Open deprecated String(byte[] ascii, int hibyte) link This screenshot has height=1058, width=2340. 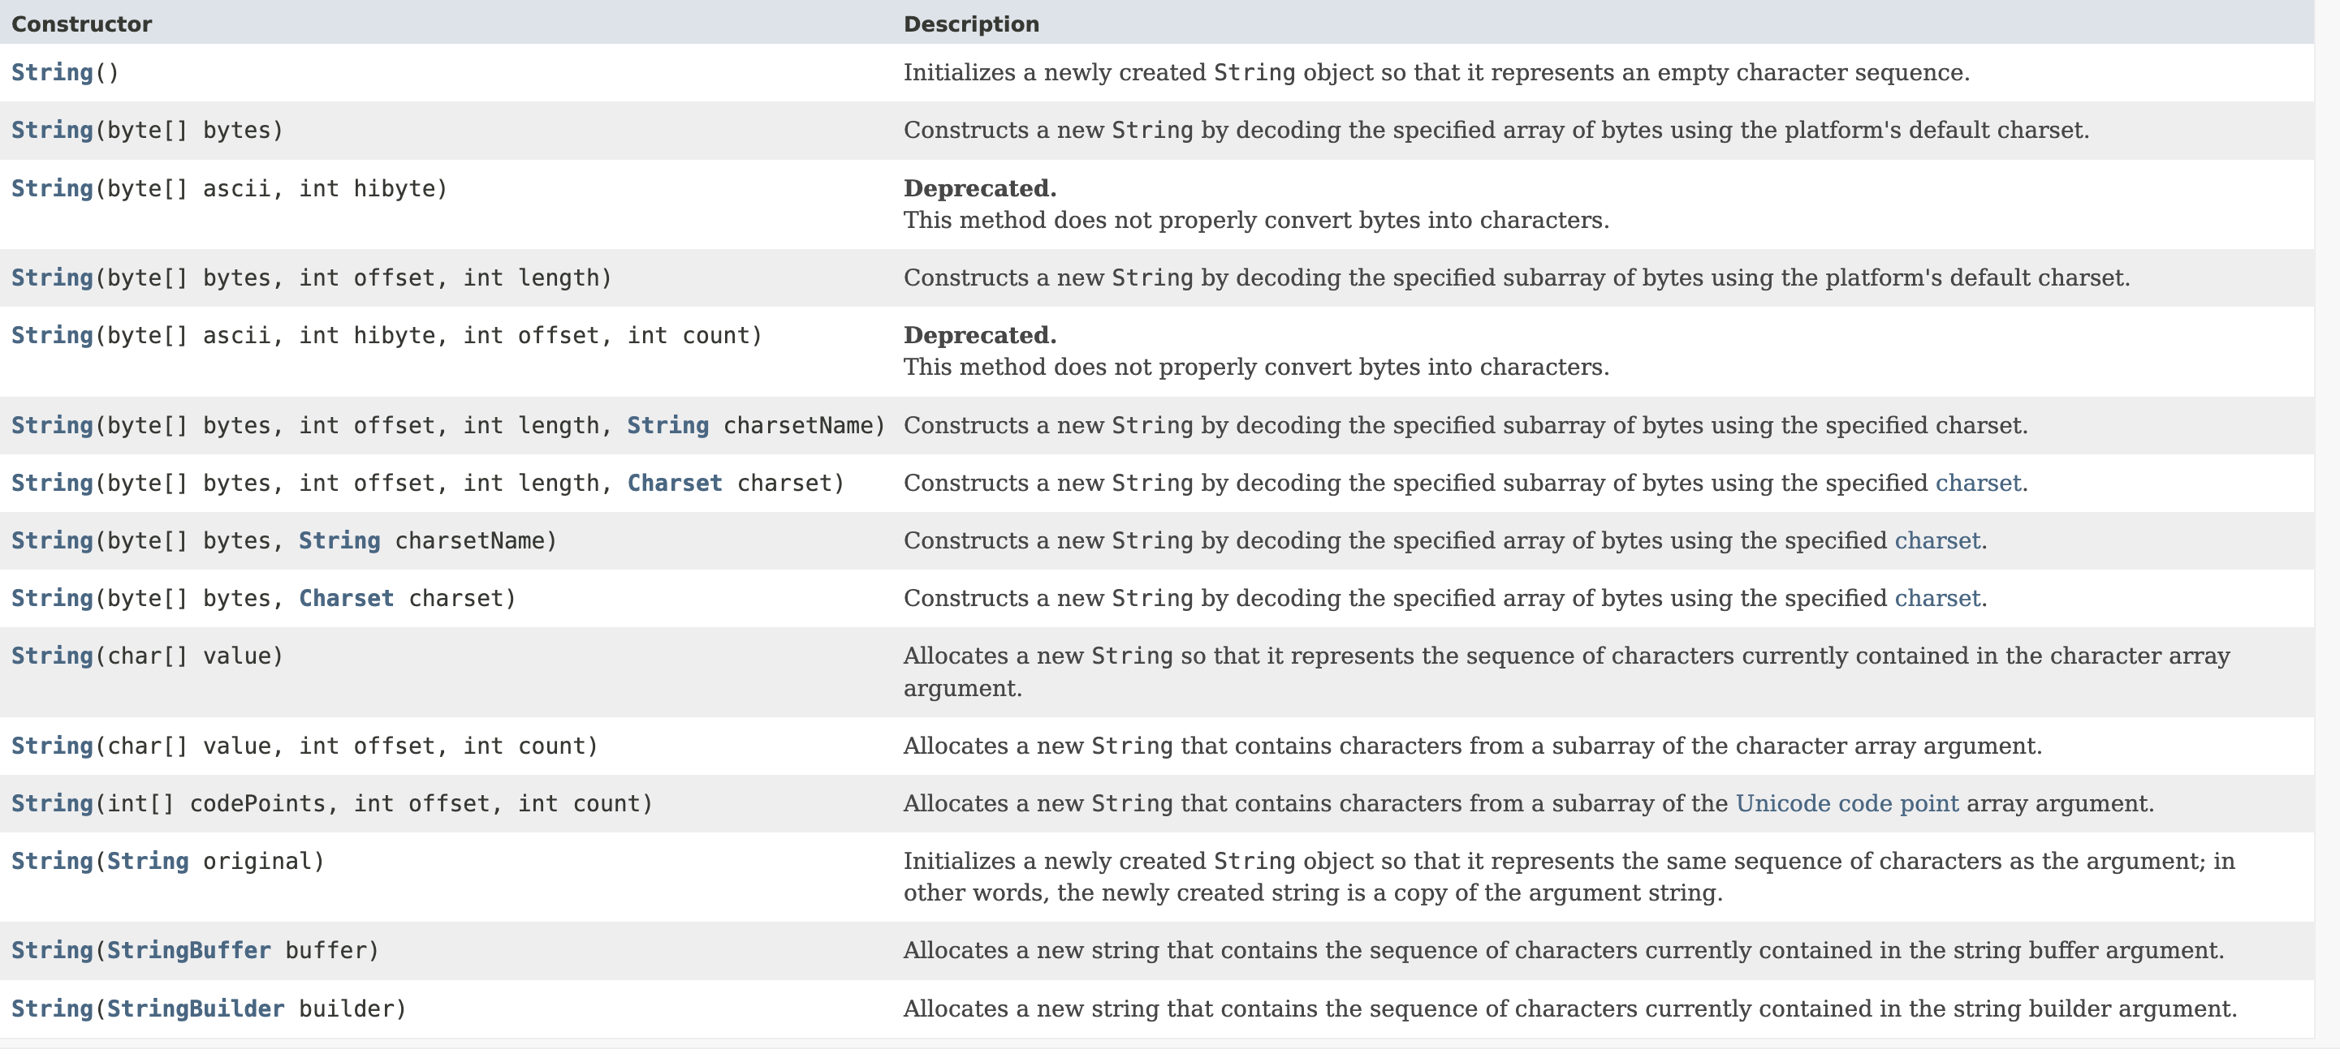tap(52, 189)
